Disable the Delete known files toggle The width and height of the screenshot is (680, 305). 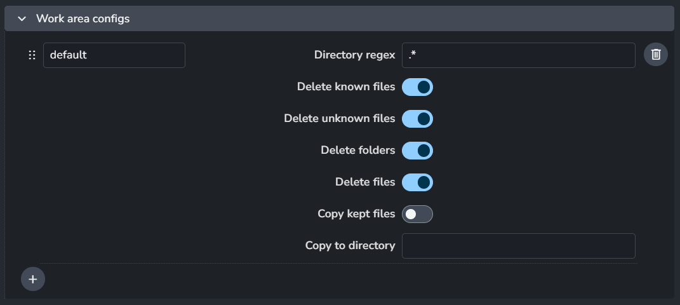[x=417, y=87]
